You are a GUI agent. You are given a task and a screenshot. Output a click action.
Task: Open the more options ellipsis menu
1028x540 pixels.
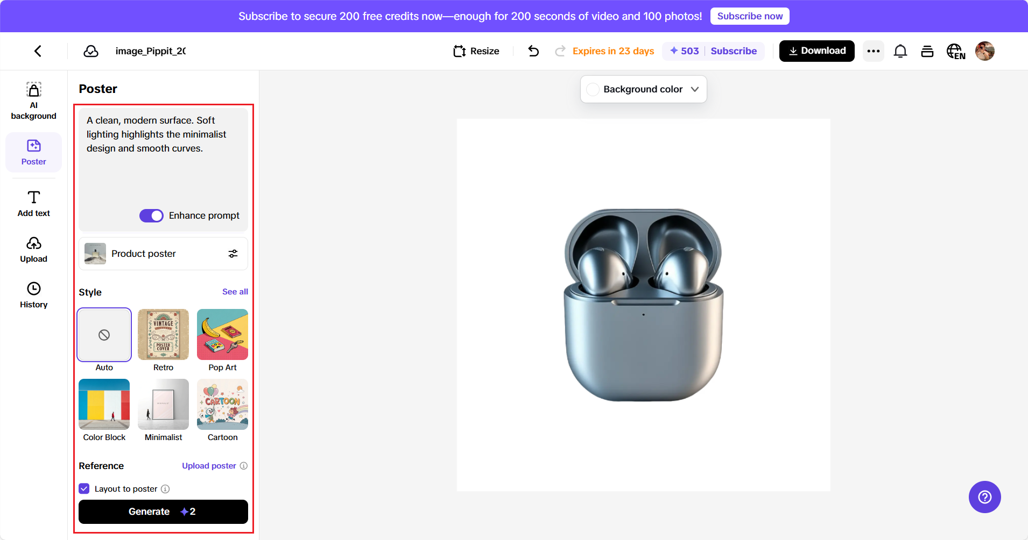click(874, 51)
